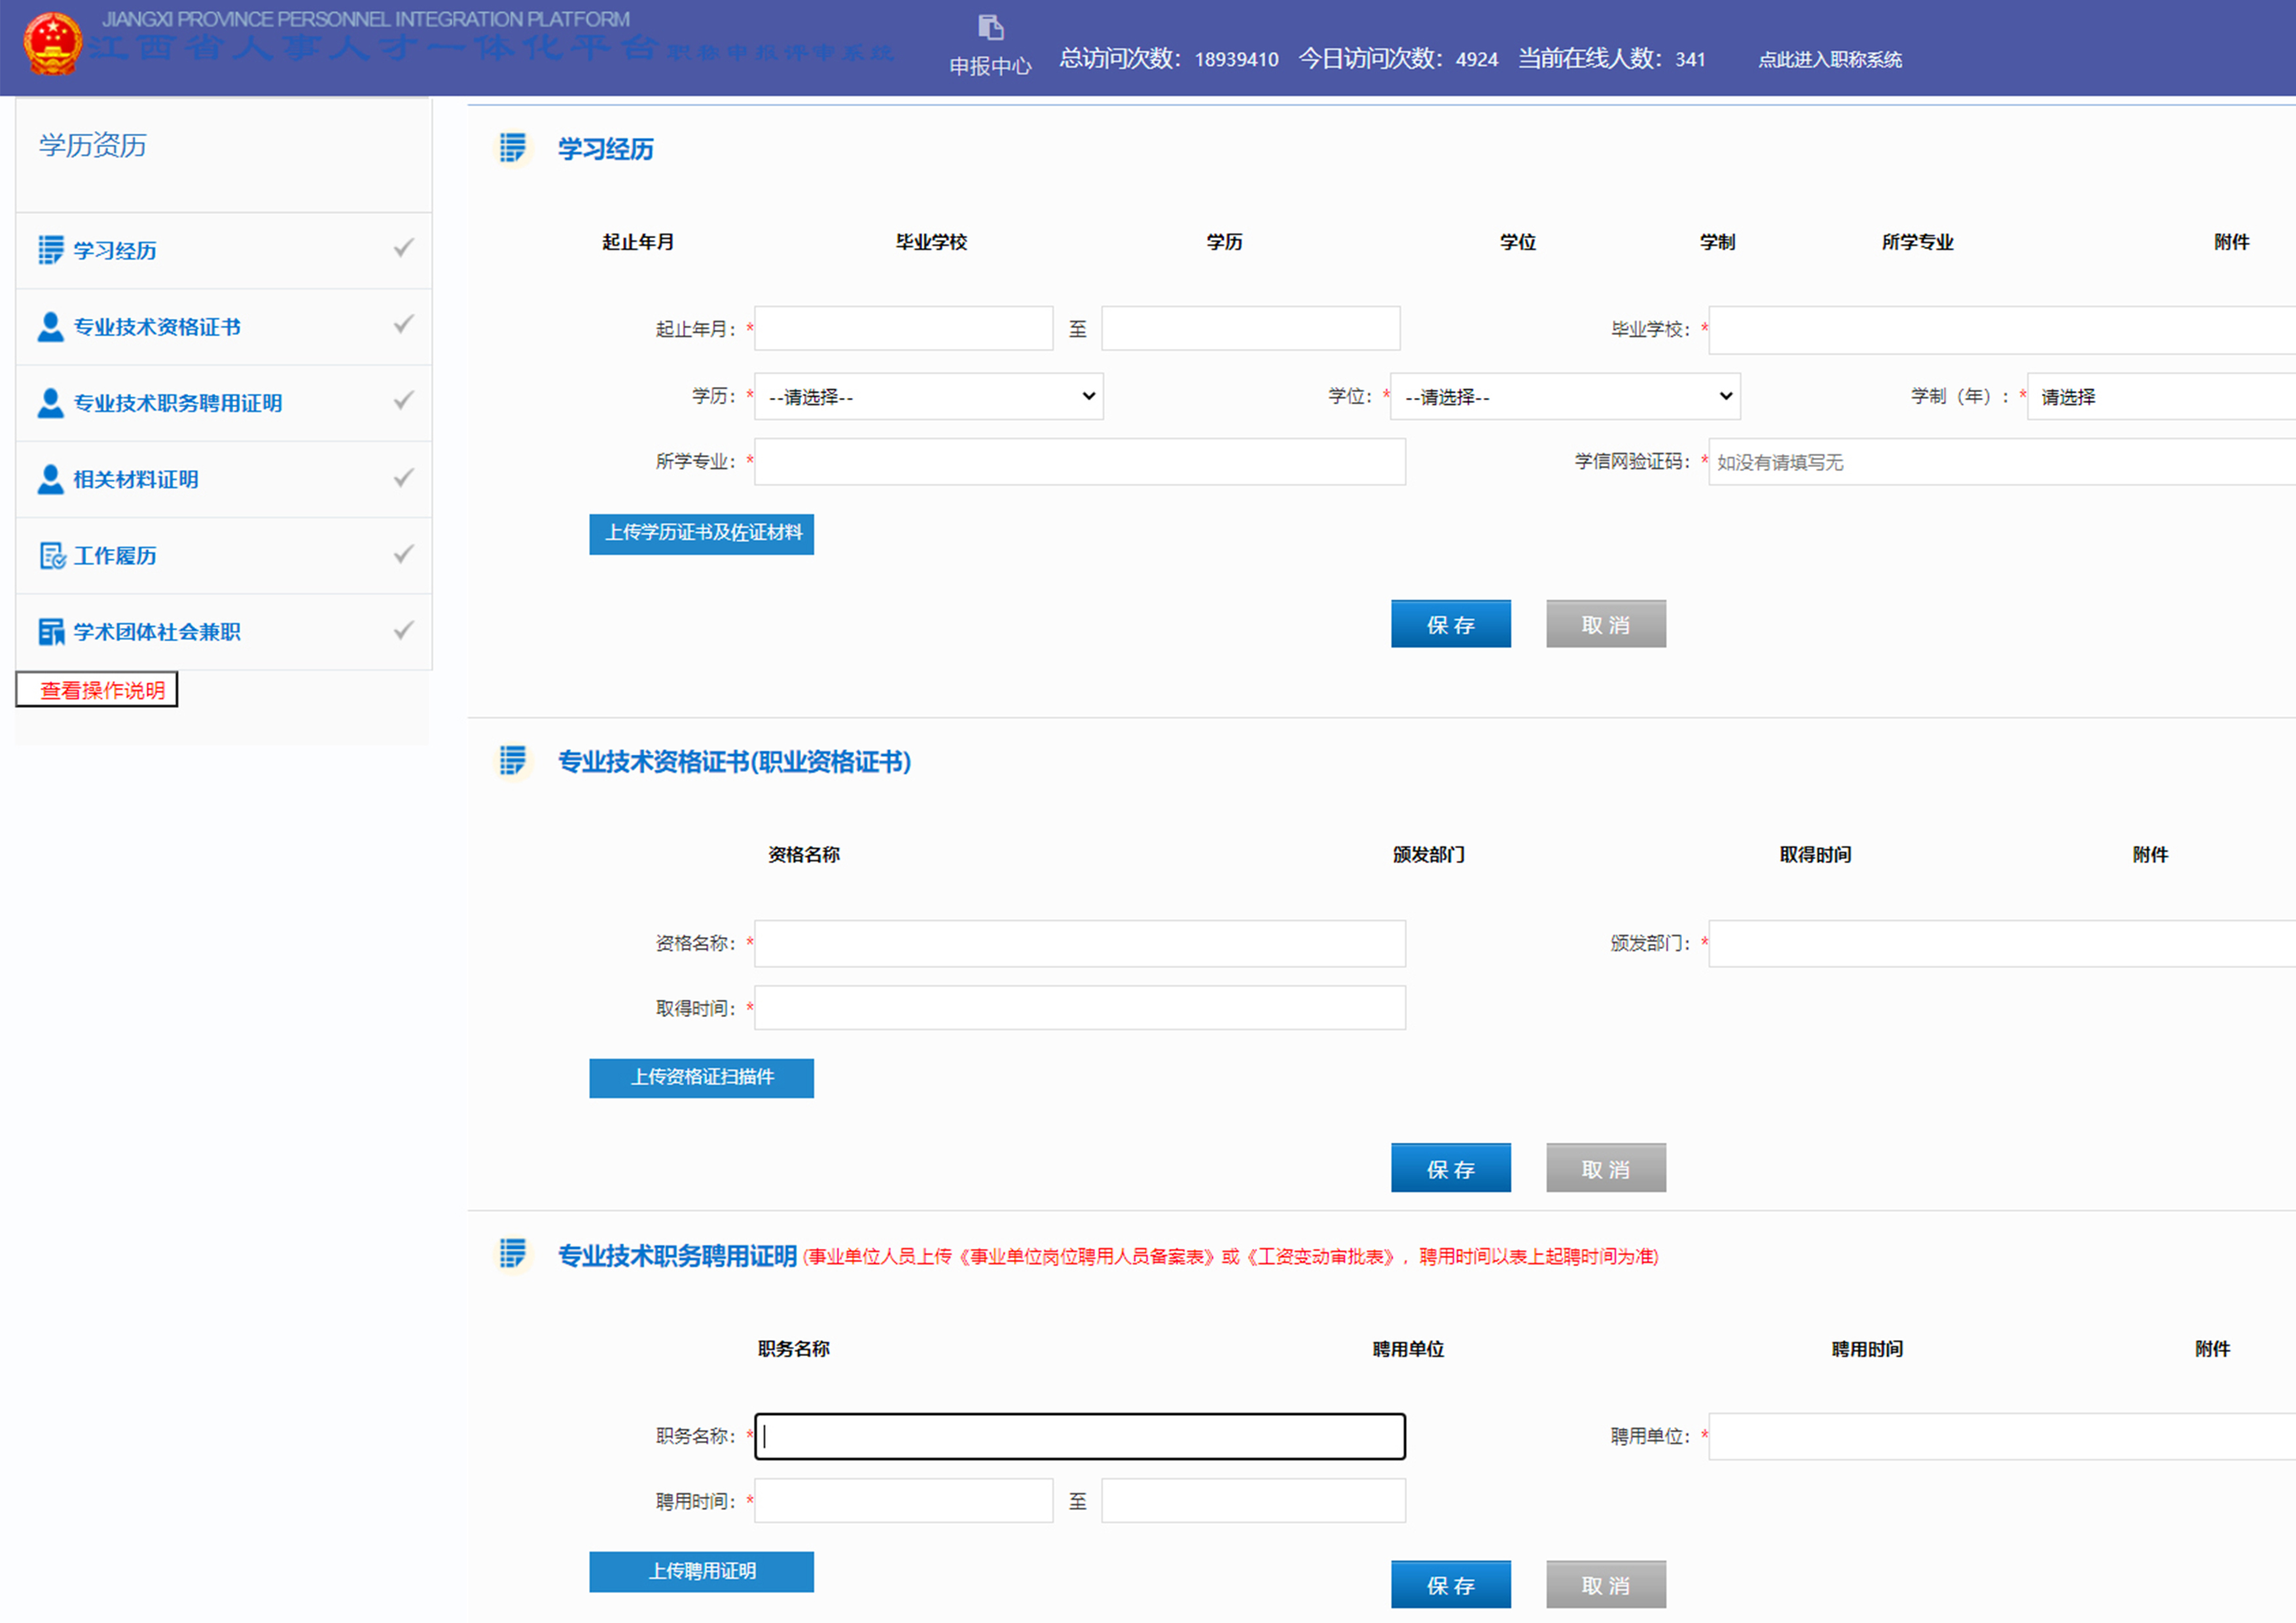2296x1623 pixels.
Task: Click the icon beside 学术团体社会兼职 sidebar item
Action: (x=51, y=632)
